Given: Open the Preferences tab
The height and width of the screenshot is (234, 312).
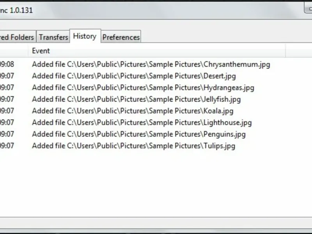Looking at the screenshot, I should click(x=121, y=37).
